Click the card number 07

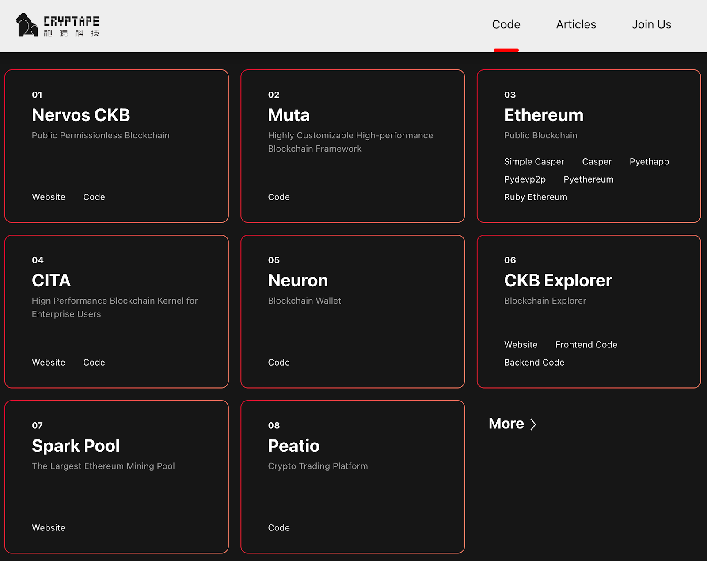point(37,426)
